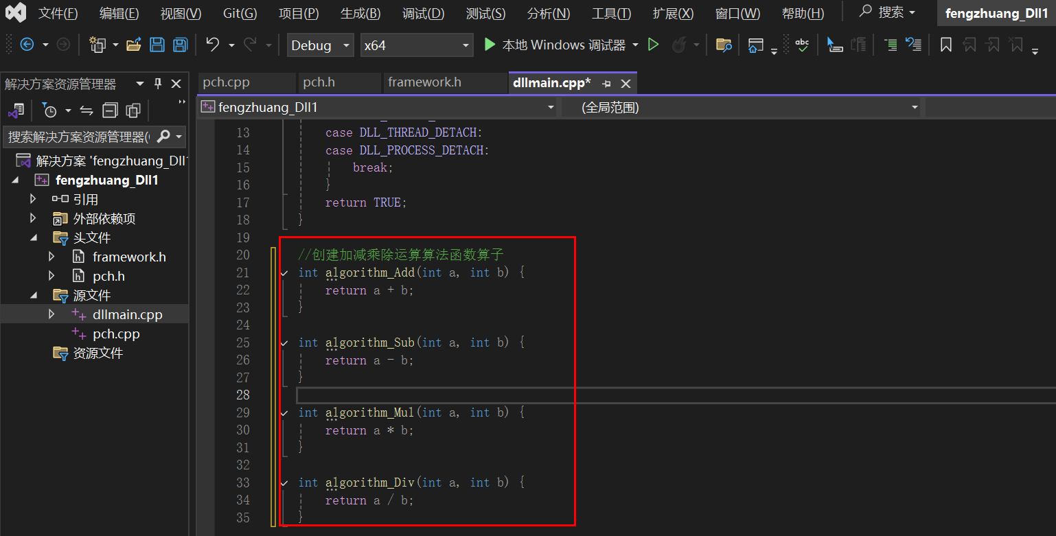Image resolution: width=1056 pixels, height=536 pixels.
Task: Open new project icon dropdown arrow
Action: click(115, 45)
